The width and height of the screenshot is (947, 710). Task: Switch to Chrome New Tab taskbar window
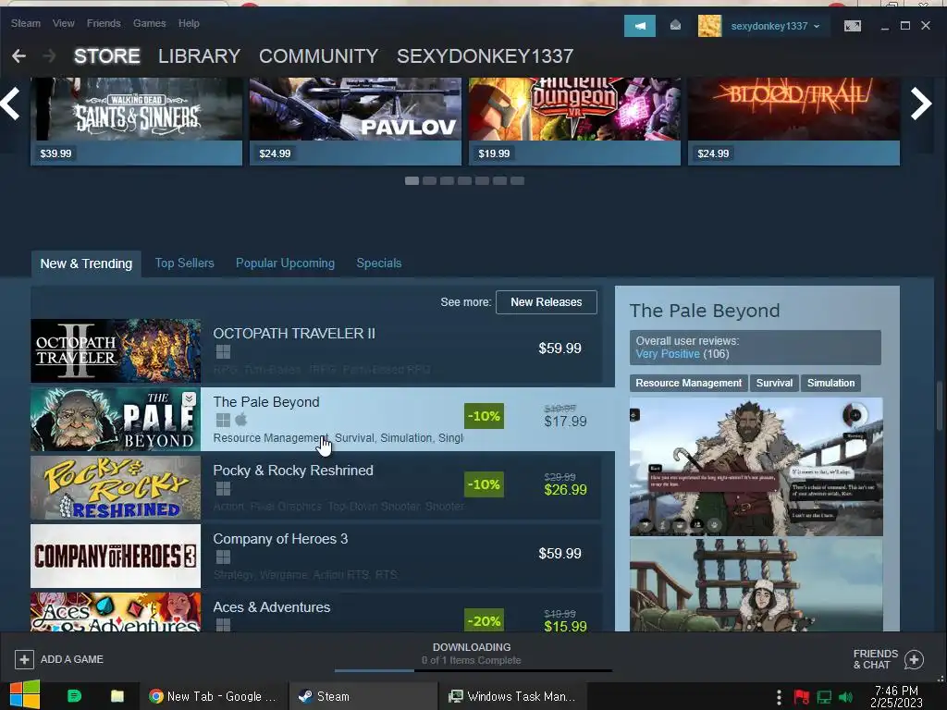[213, 696]
